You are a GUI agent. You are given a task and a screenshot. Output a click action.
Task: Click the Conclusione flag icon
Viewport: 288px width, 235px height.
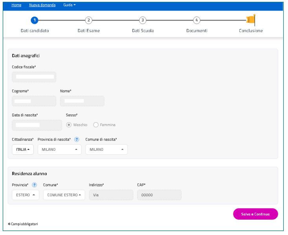(x=251, y=20)
